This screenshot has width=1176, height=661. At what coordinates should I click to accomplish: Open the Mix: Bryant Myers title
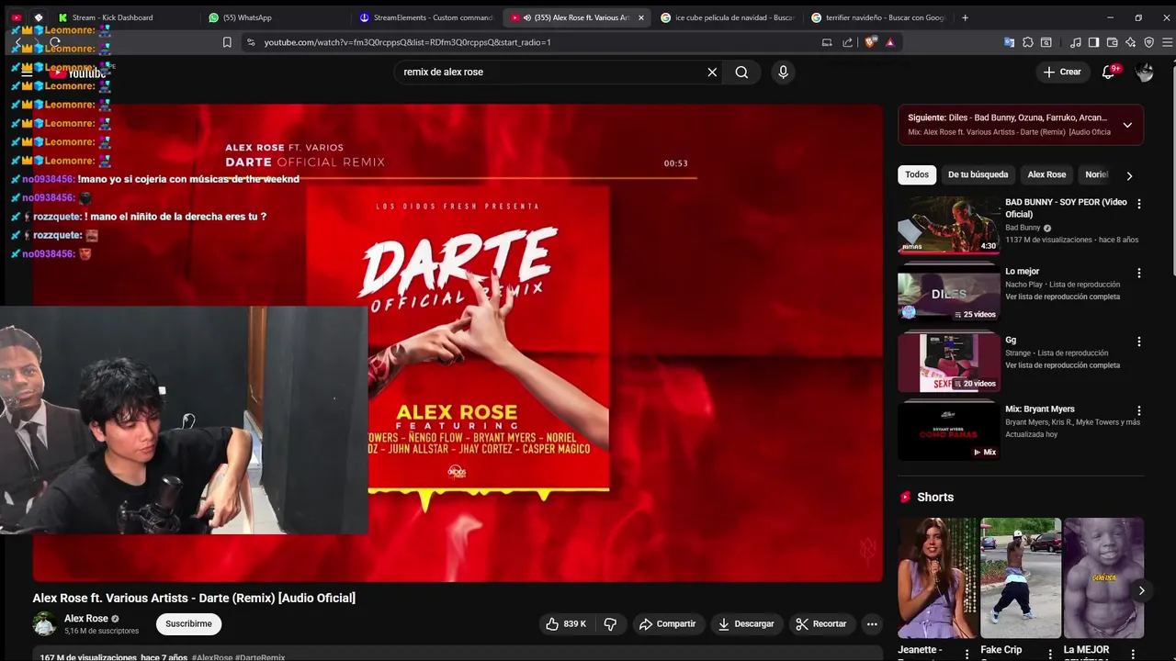[1039, 409]
